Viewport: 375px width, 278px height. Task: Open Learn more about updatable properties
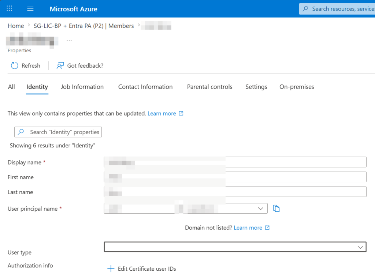[x=161, y=113]
